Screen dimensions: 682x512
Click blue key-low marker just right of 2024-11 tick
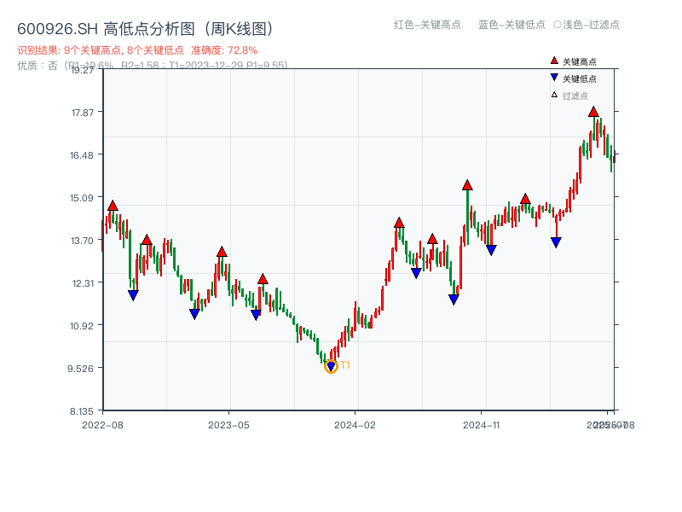[491, 250]
